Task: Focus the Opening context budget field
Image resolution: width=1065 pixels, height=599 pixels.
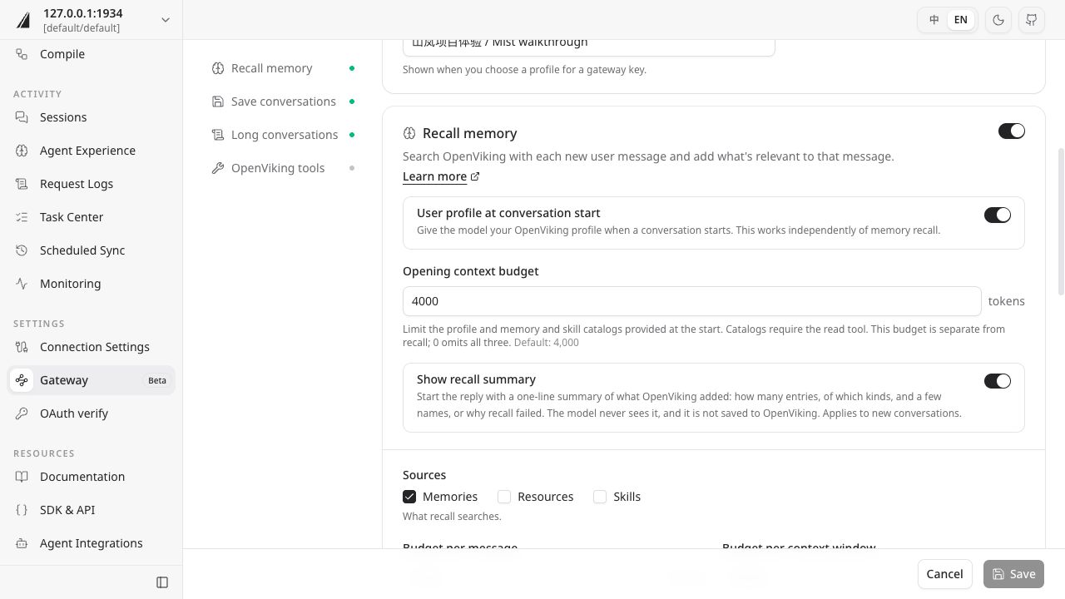Action: coord(692,301)
